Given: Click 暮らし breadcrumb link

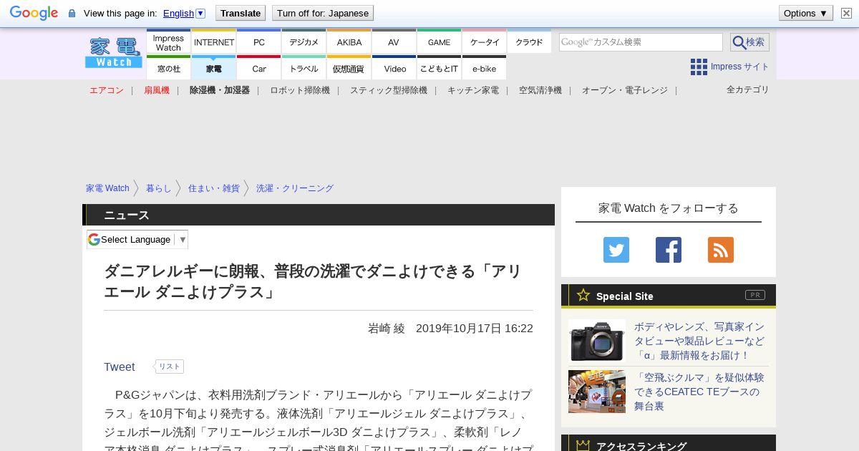Looking at the screenshot, I should point(159,188).
